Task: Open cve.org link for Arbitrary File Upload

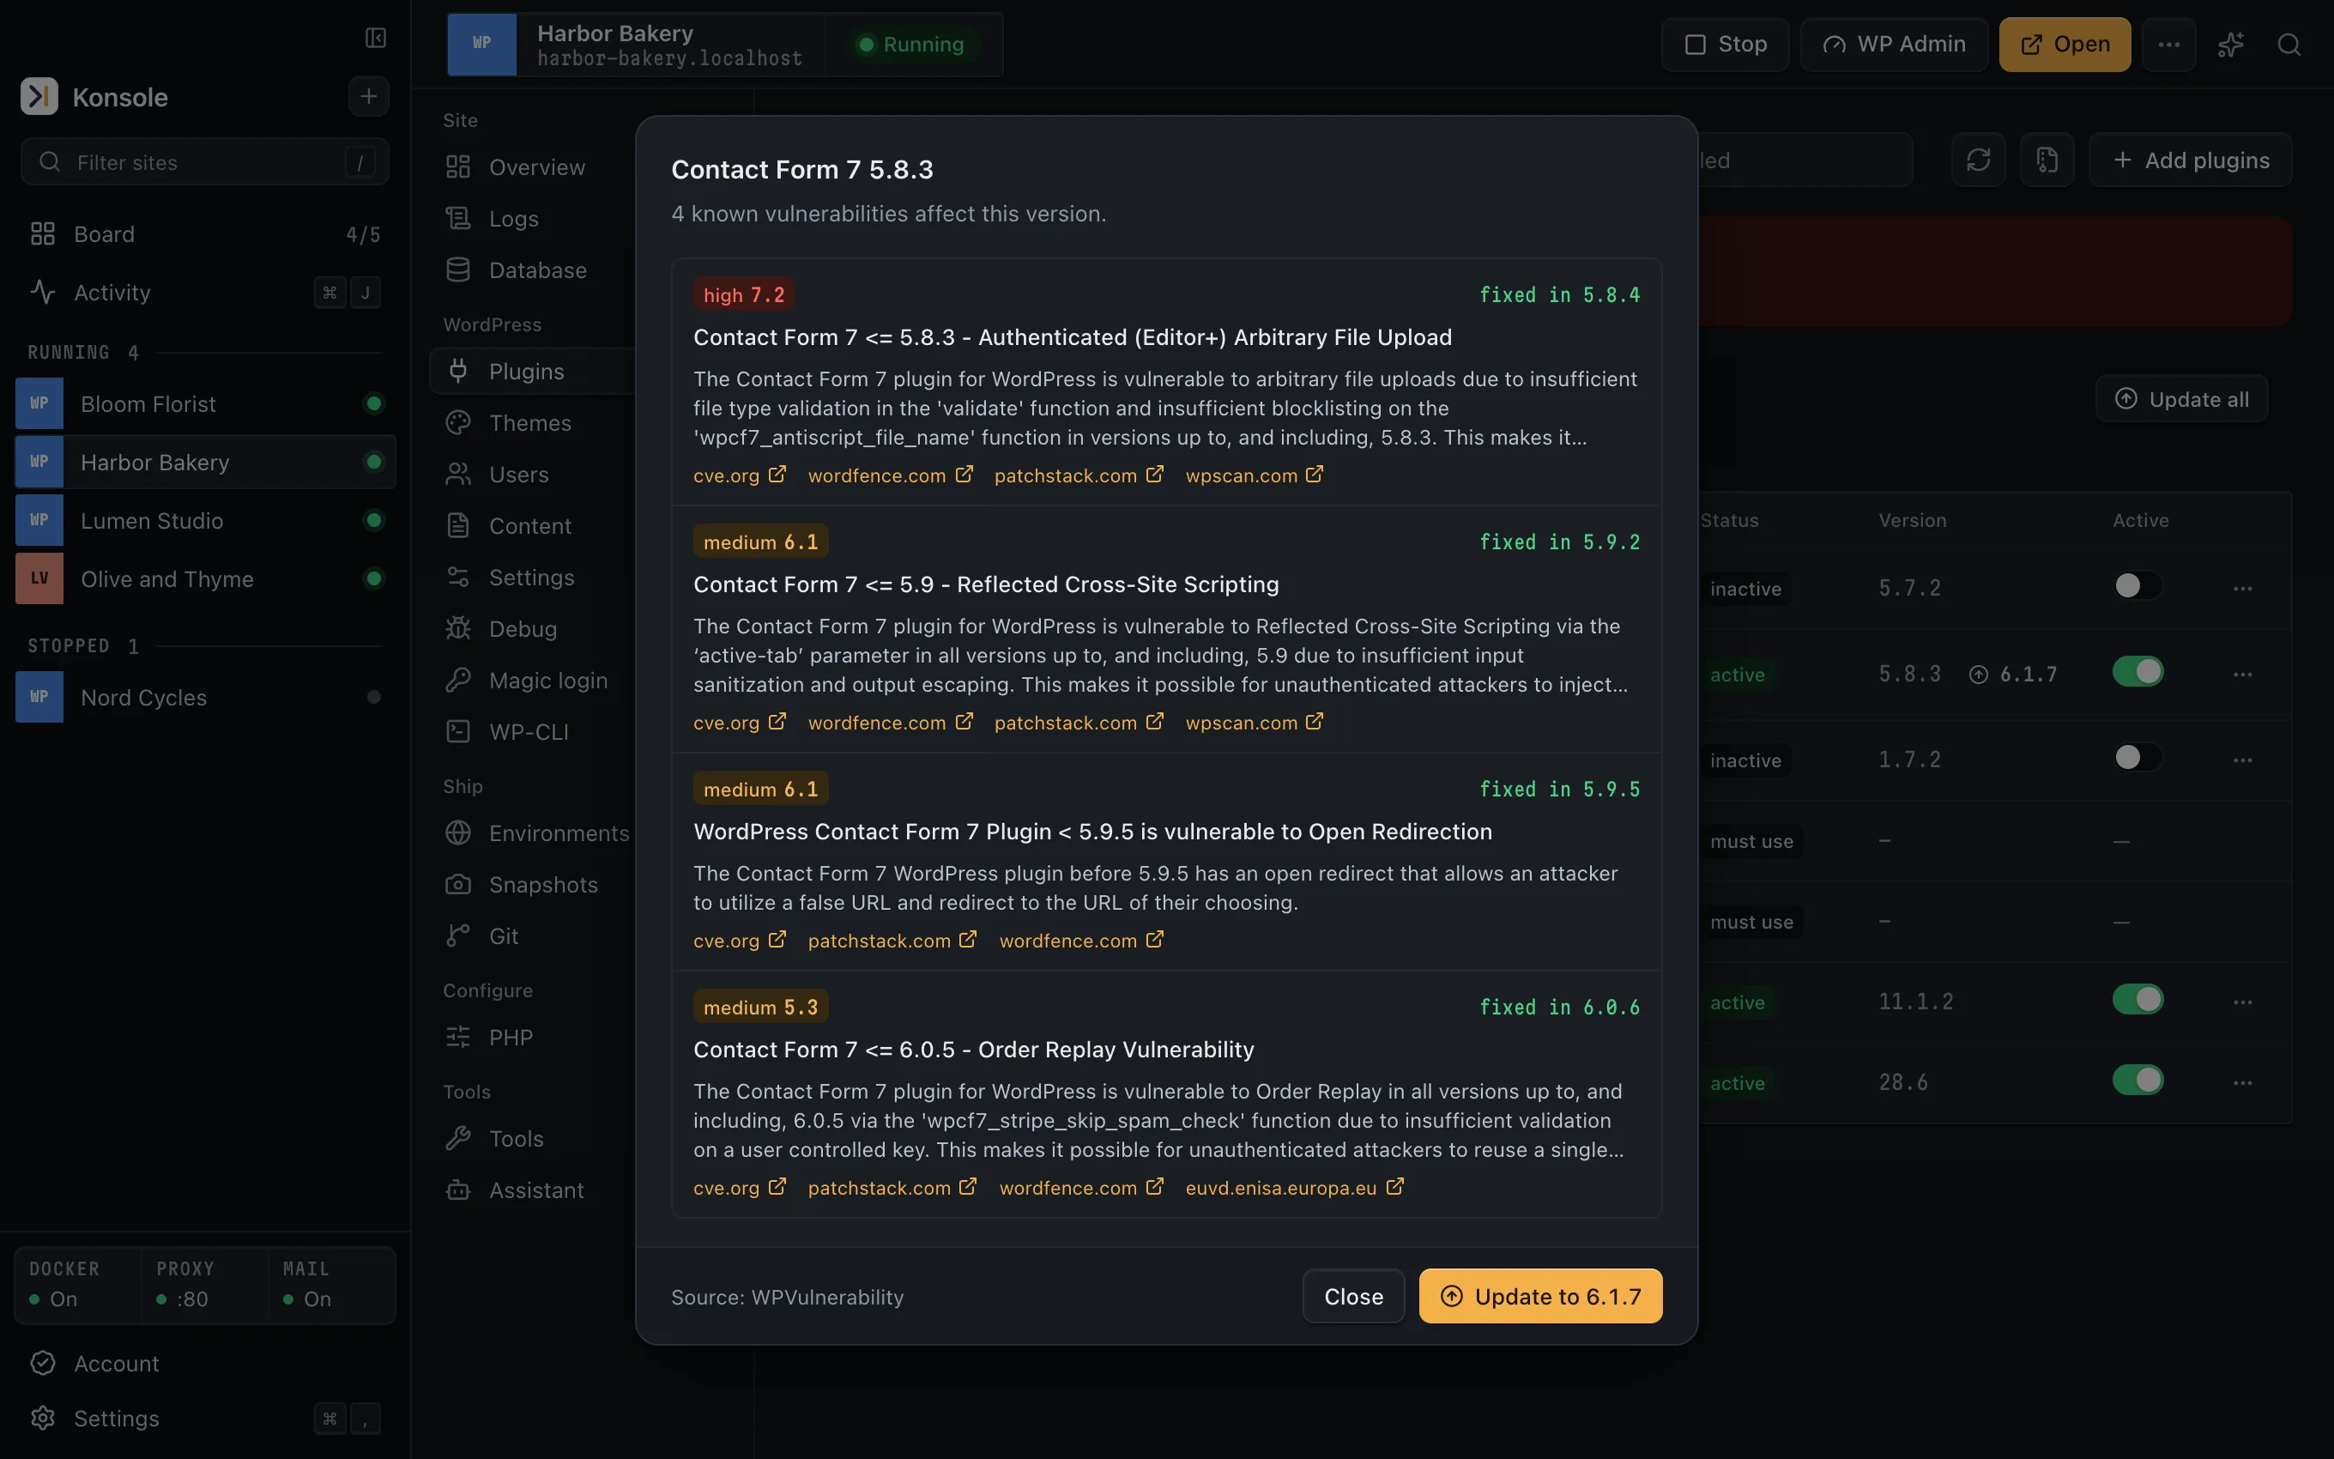Action: [x=740, y=475]
